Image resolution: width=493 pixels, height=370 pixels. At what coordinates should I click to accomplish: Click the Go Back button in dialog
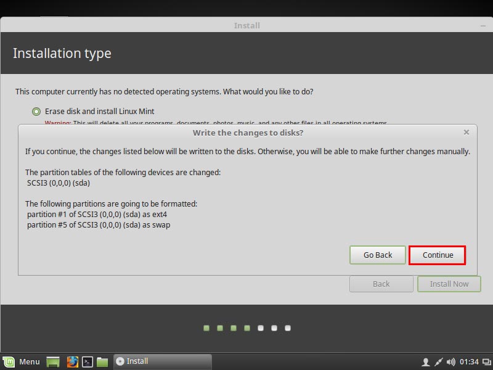coord(378,255)
